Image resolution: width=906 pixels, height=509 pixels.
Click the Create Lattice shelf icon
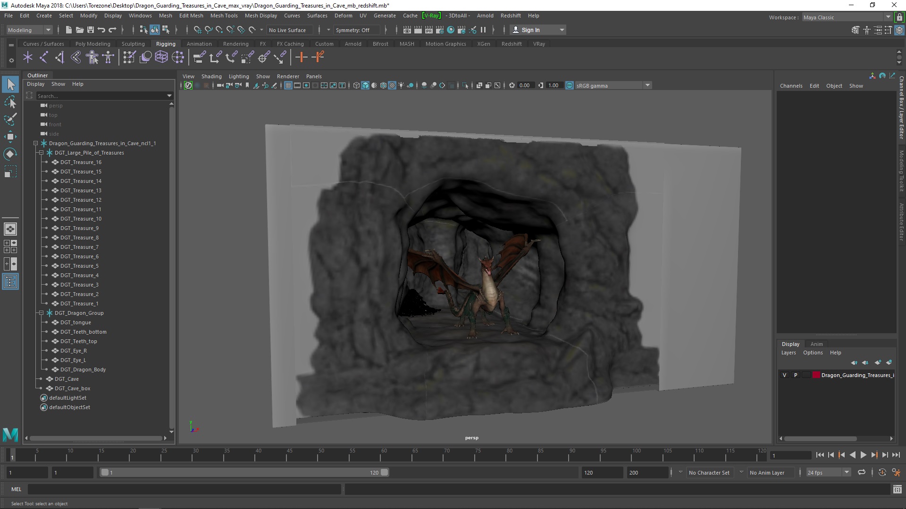click(x=162, y=57)
